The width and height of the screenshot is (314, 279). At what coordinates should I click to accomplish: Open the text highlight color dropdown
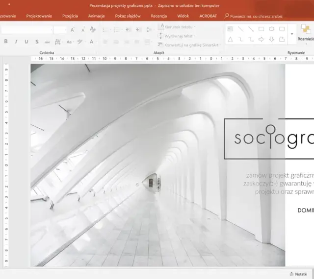(81, 42)
